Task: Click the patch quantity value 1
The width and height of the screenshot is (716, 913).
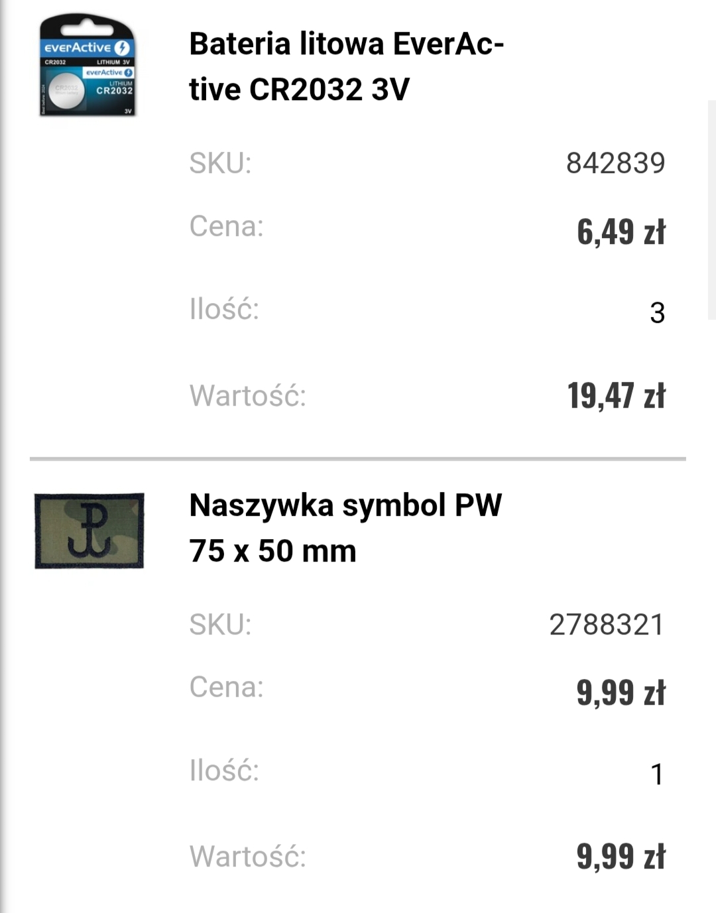Action: tap(656, 774)
